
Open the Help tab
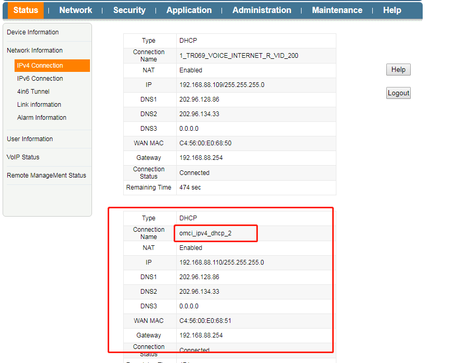pyautogui.click(x=392, y=10)
